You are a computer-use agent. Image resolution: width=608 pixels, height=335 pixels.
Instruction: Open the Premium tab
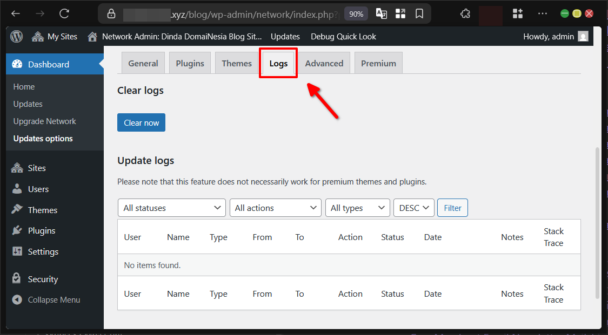[x=378, y=63]
